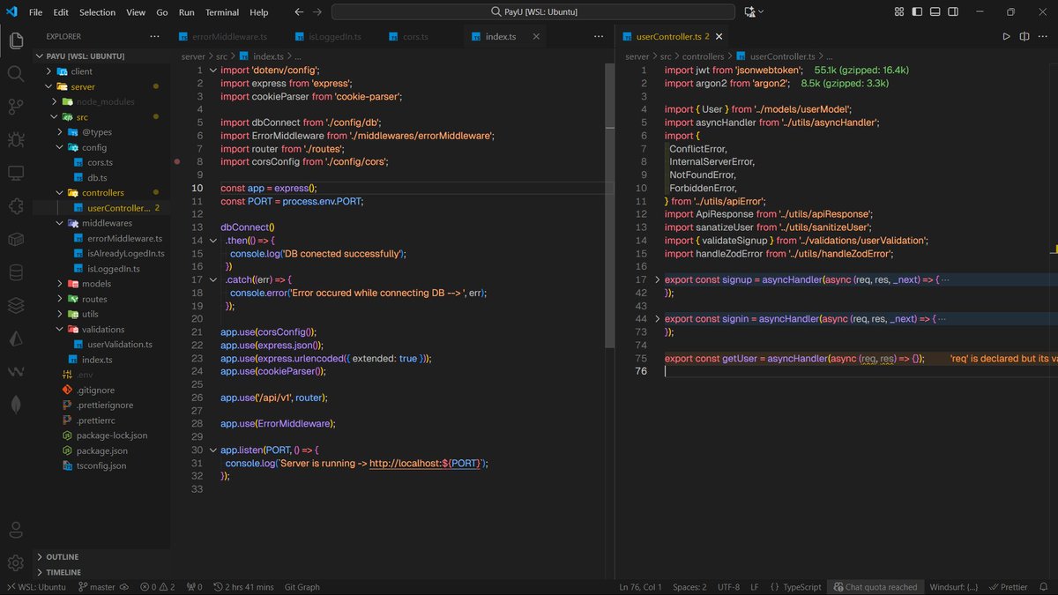The width and height of the screenshot is (1058, 595).
Task: Open the File menu
Action: [x=35, y=12]
